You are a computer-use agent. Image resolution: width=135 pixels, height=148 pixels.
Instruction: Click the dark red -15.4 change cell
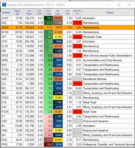pyautogui.click(x=49, y=144)
